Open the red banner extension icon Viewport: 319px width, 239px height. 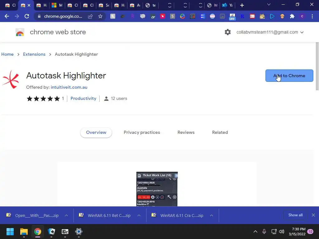[x=252, y=16]
